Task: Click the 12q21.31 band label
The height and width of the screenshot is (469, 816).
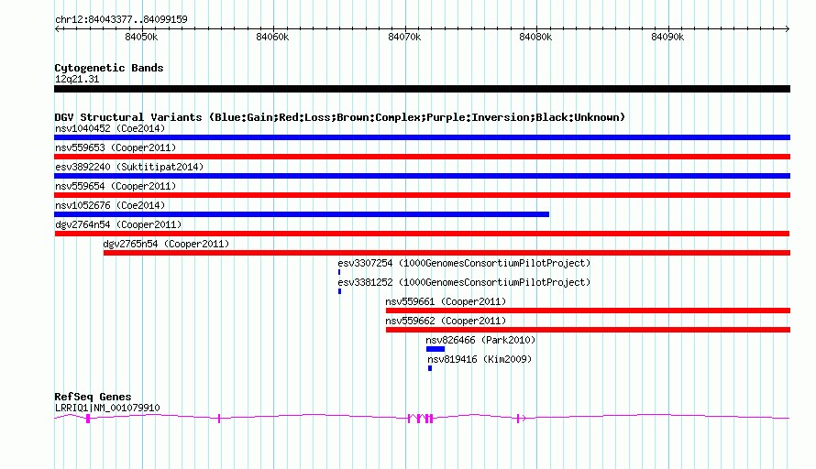Action: [77, 79]
